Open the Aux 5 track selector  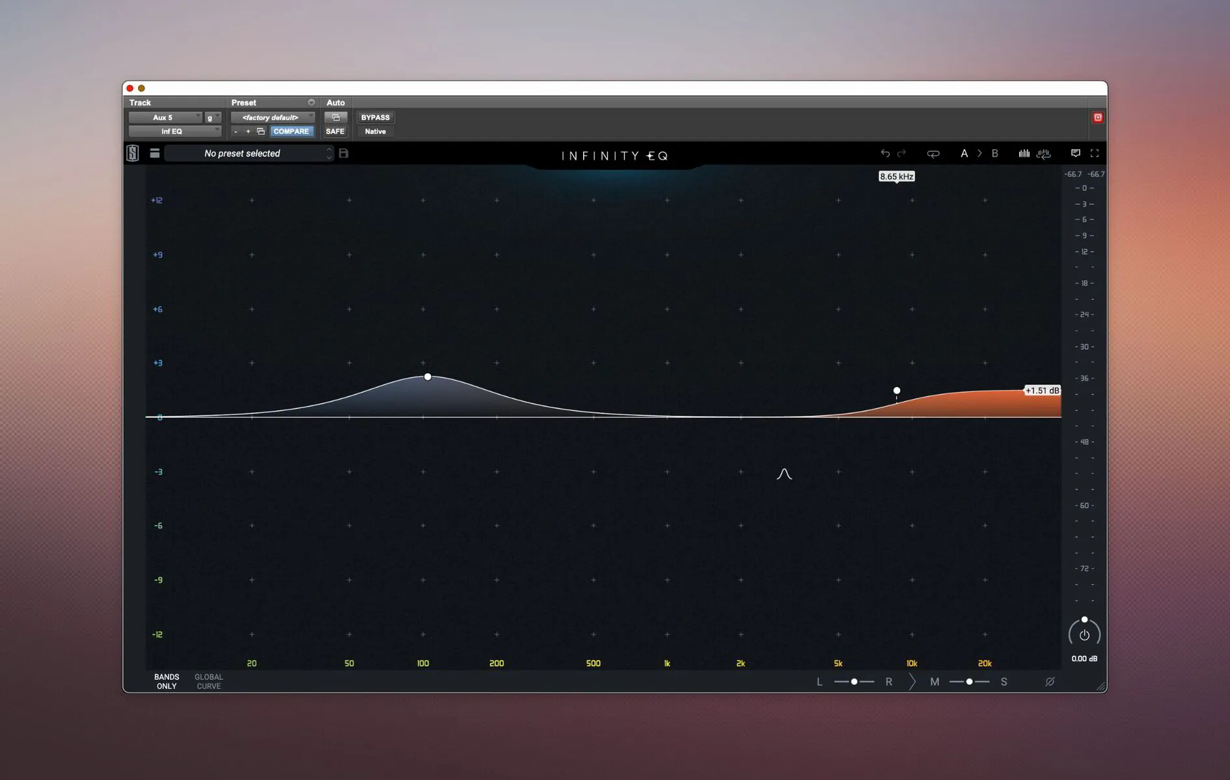tap(165, 117)
